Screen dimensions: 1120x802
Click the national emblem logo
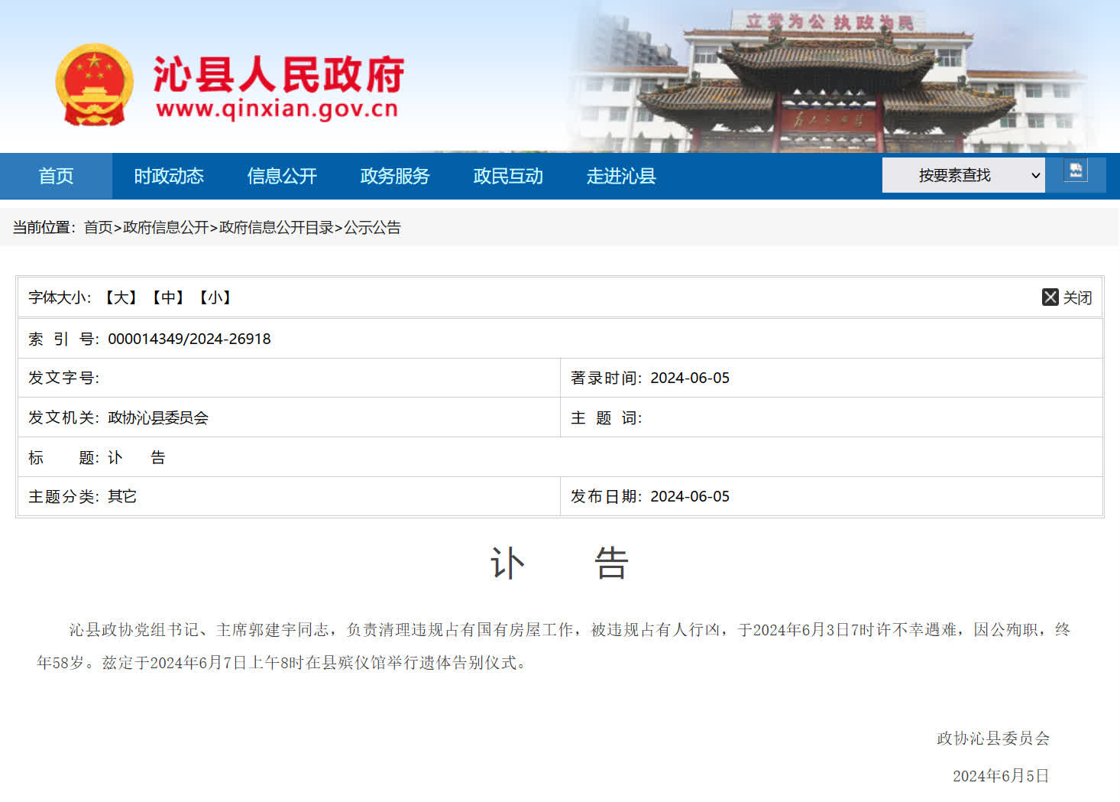coord(93,85)
